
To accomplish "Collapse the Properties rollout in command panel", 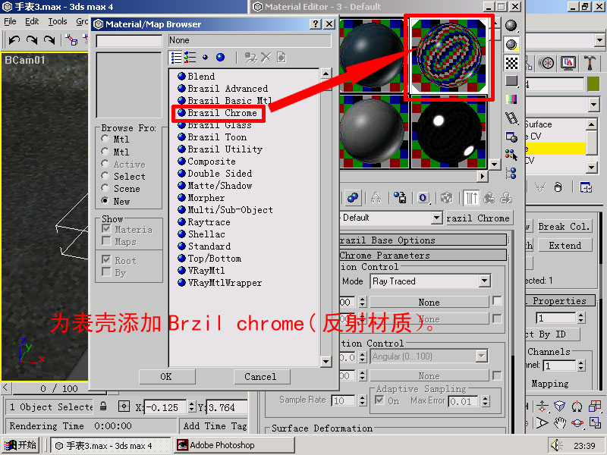I will click(560, 300).
